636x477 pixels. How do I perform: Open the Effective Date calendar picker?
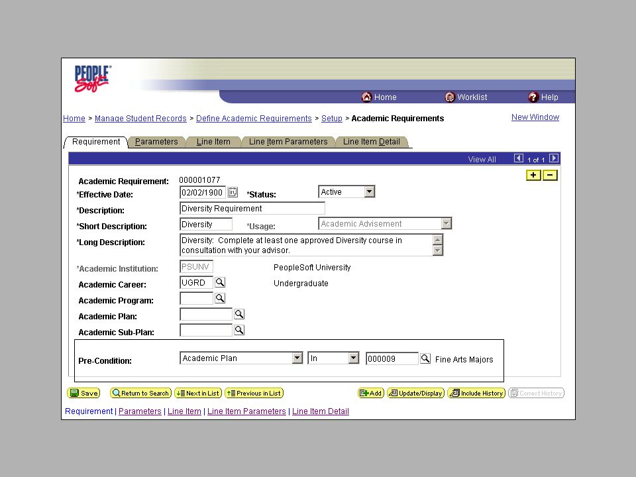pos(233,192)
